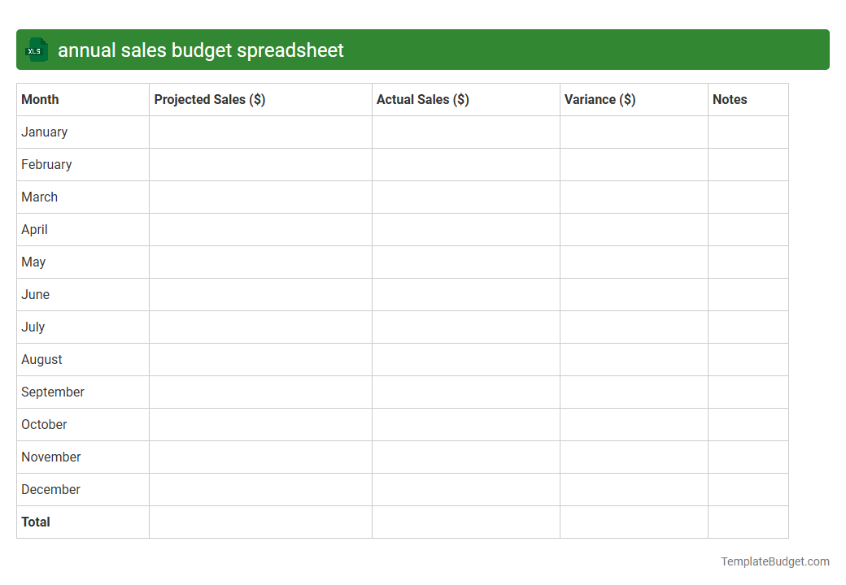Click the Total row label

tap(36, 522)
